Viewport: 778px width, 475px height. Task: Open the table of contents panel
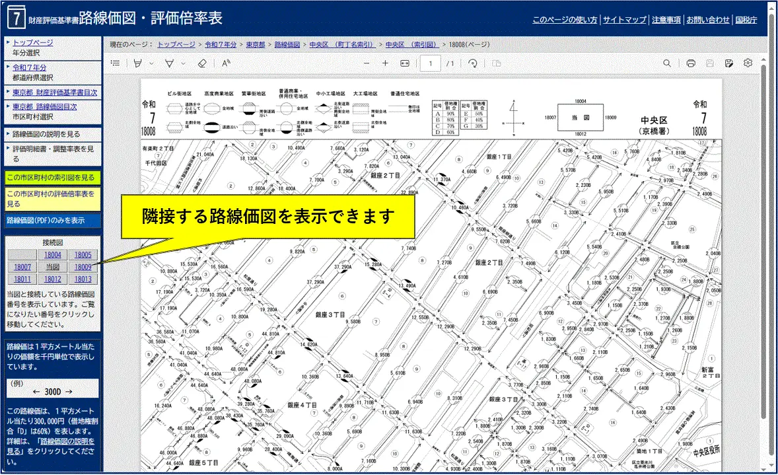(x=116, y=63)
